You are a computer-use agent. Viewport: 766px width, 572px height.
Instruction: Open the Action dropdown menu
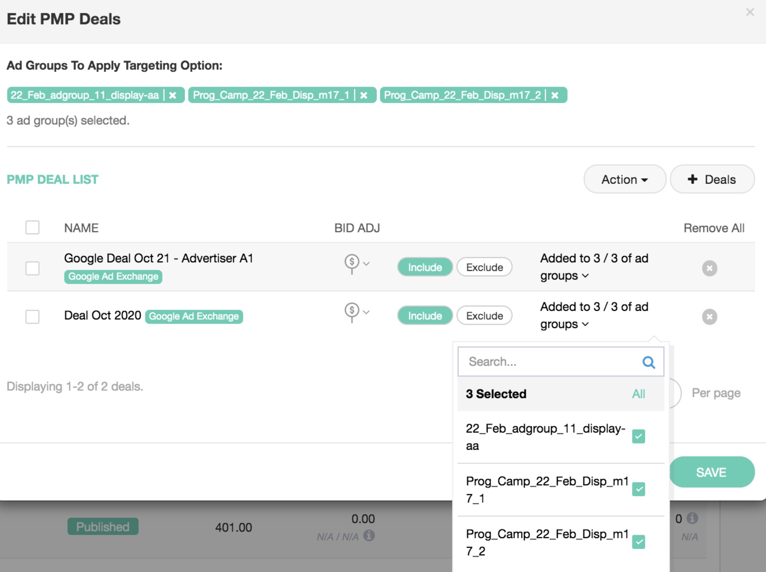(625, 179)
